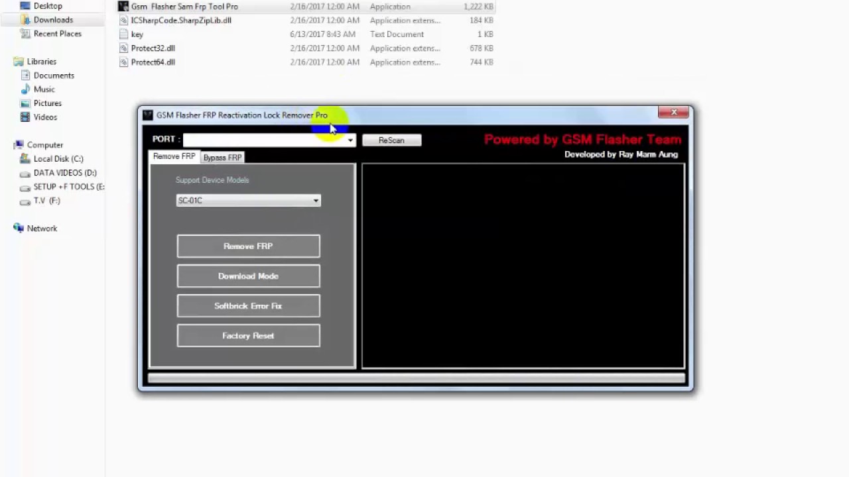Select the ICSharpCode.SharpZipLib.dll file name
The image size is (849, 477).
pos(181,21)
